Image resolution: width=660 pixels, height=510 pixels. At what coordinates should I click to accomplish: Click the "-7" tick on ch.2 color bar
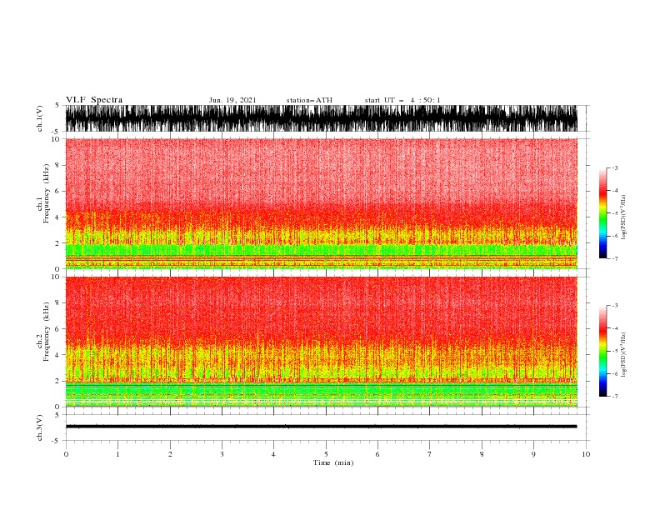[x=615, y=397]
